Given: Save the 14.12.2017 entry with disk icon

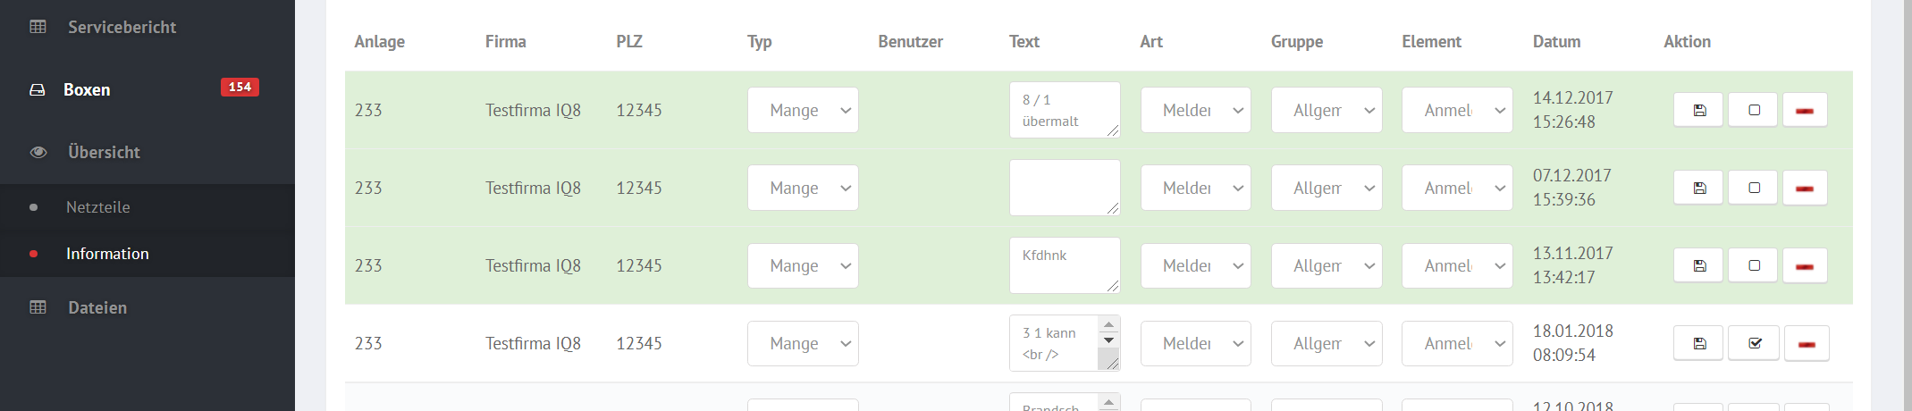Looking at the screenshot, I should (1698, 110).
